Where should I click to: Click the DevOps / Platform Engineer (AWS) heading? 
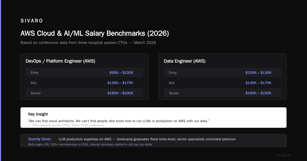coord(61,61)
